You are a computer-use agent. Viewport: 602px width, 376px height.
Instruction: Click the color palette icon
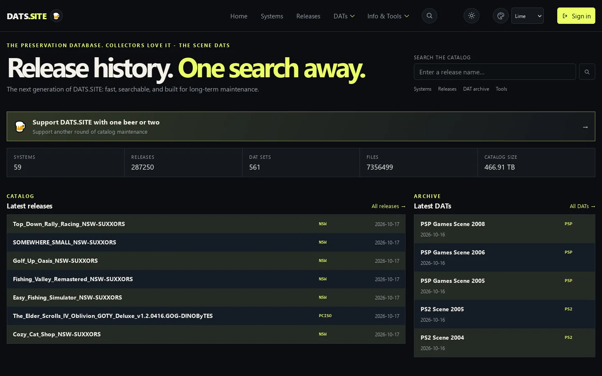click(x=500, y=16)
